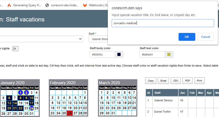Select the circled day 1 in January 2020
Screen dimensions: 219x117
tap(20, 93)
